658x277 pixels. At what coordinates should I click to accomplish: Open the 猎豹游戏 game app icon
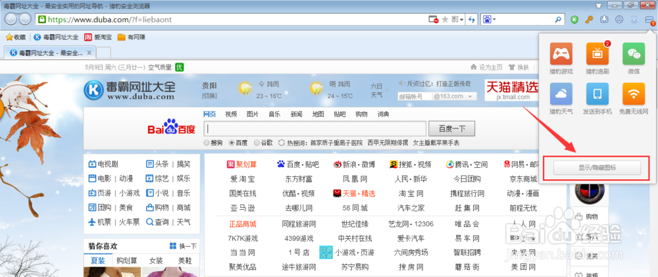561,54
